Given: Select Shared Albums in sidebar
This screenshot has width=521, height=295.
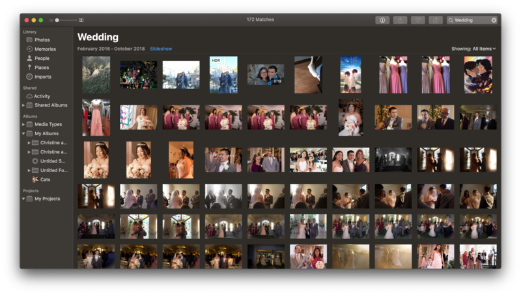Looking at the screenshot, I should (51, 105).
